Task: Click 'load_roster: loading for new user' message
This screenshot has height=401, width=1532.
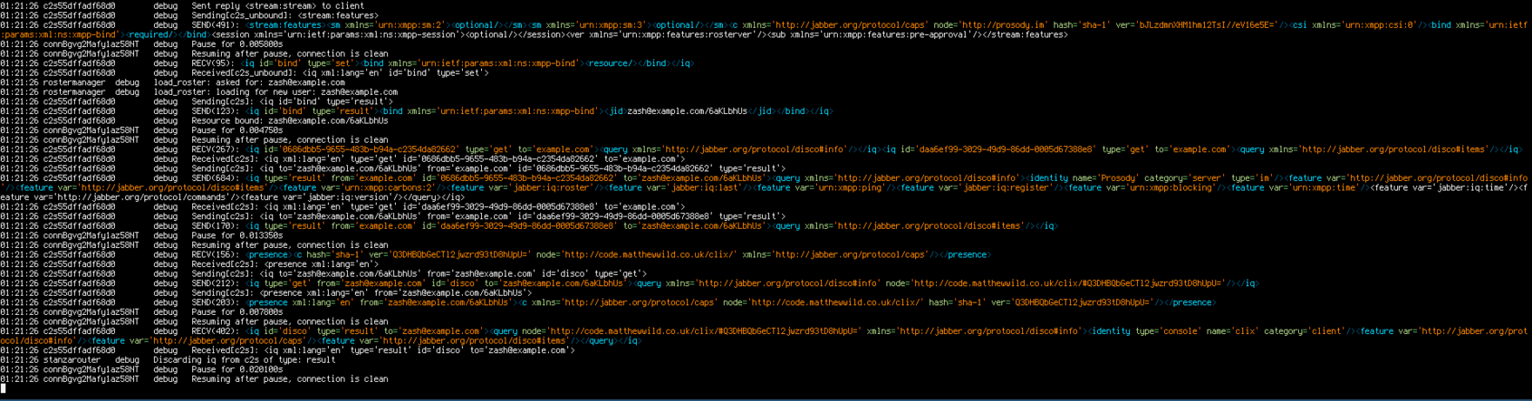Action: tap(233, 92)
